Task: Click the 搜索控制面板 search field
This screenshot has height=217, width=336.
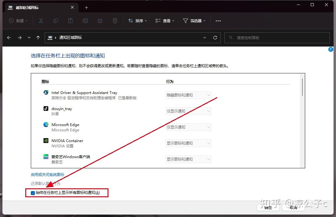Action: 277,38
